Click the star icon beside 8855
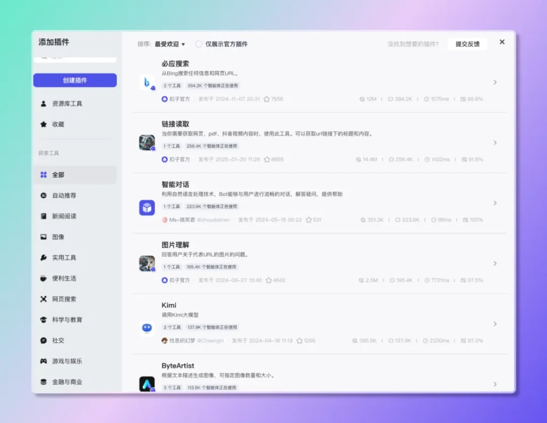The width and height of the screenshot is (547, 423). tap(267, 159)
